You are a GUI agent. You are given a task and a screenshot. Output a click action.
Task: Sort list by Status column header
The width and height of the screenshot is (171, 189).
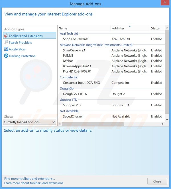[157, 28]
